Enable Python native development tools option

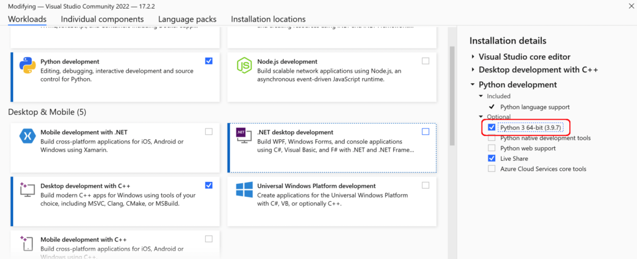pos(491,138)
